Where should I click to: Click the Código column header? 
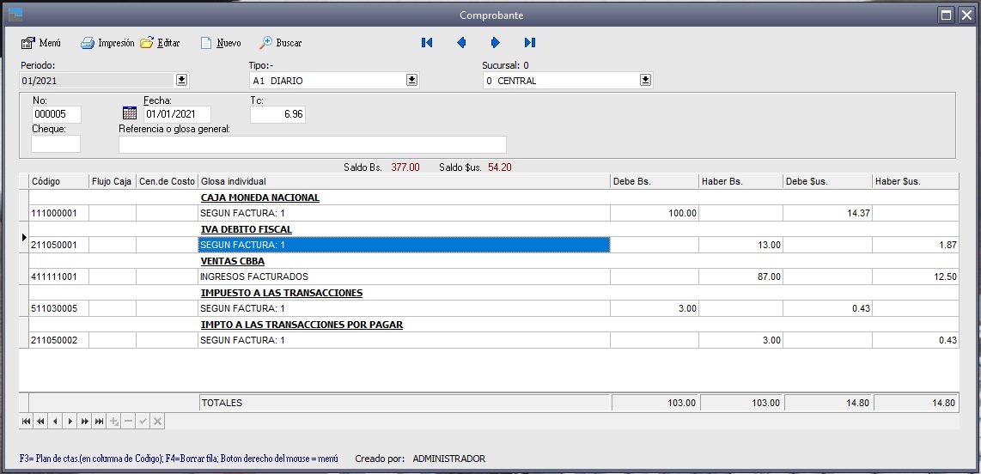tap(58, 181)
